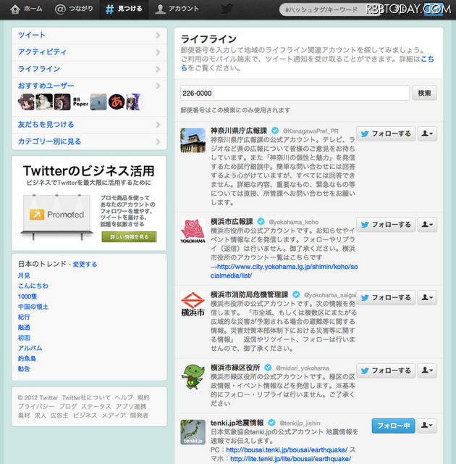Open the 初回 trend
This screenshot has width=456, height=464.
click(24, 338)
